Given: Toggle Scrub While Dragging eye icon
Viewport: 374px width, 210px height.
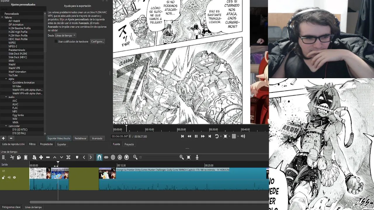Looking at the screenshot, I should click(x=106, y=157).
